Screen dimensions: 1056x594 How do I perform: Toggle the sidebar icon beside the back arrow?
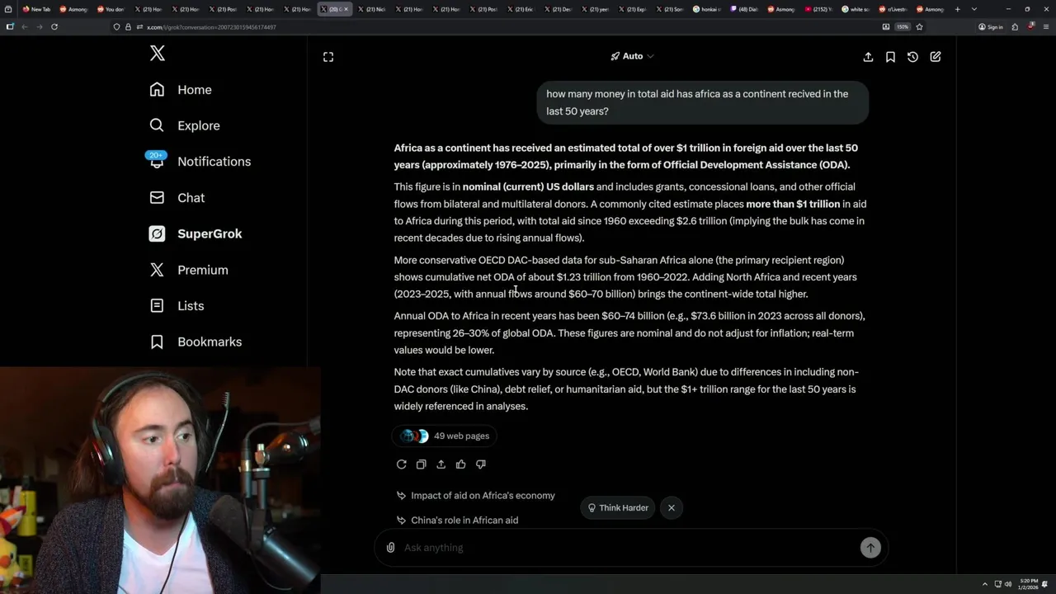pos(9,26)
